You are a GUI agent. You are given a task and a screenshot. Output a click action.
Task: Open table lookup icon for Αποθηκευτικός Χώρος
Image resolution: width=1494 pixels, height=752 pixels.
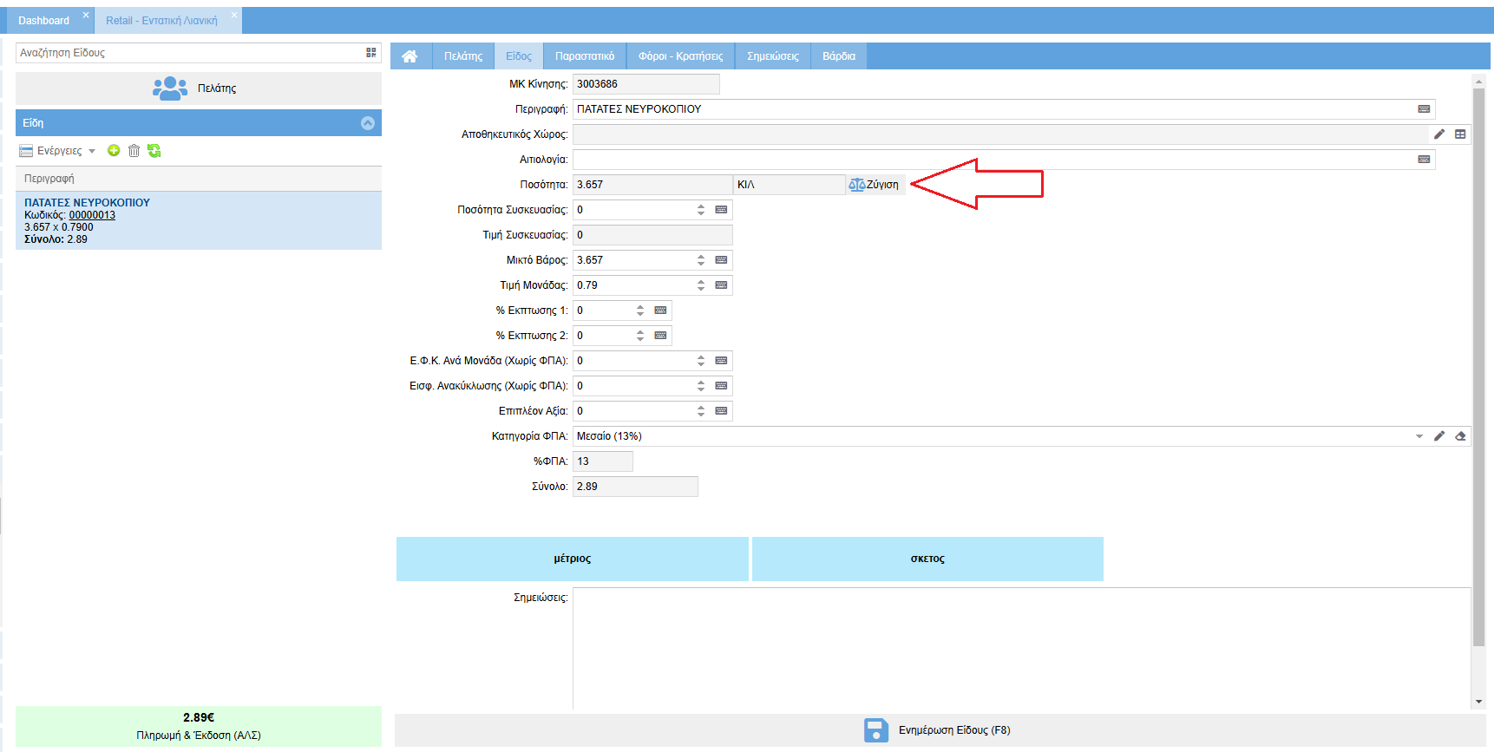point(1460,134)
